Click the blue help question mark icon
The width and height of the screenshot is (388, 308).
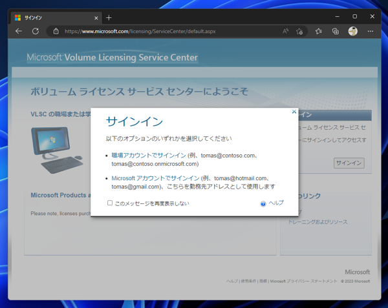[x=263, y=204]
